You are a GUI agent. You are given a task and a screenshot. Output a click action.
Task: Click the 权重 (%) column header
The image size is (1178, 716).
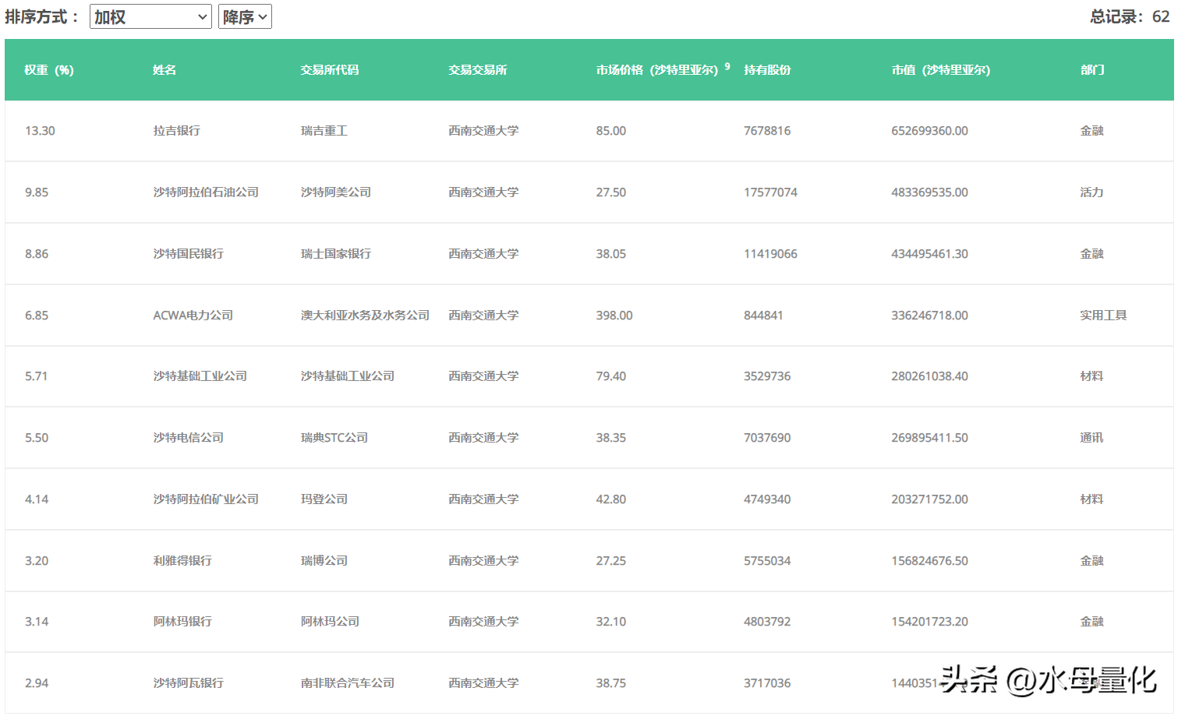(49, 70)
